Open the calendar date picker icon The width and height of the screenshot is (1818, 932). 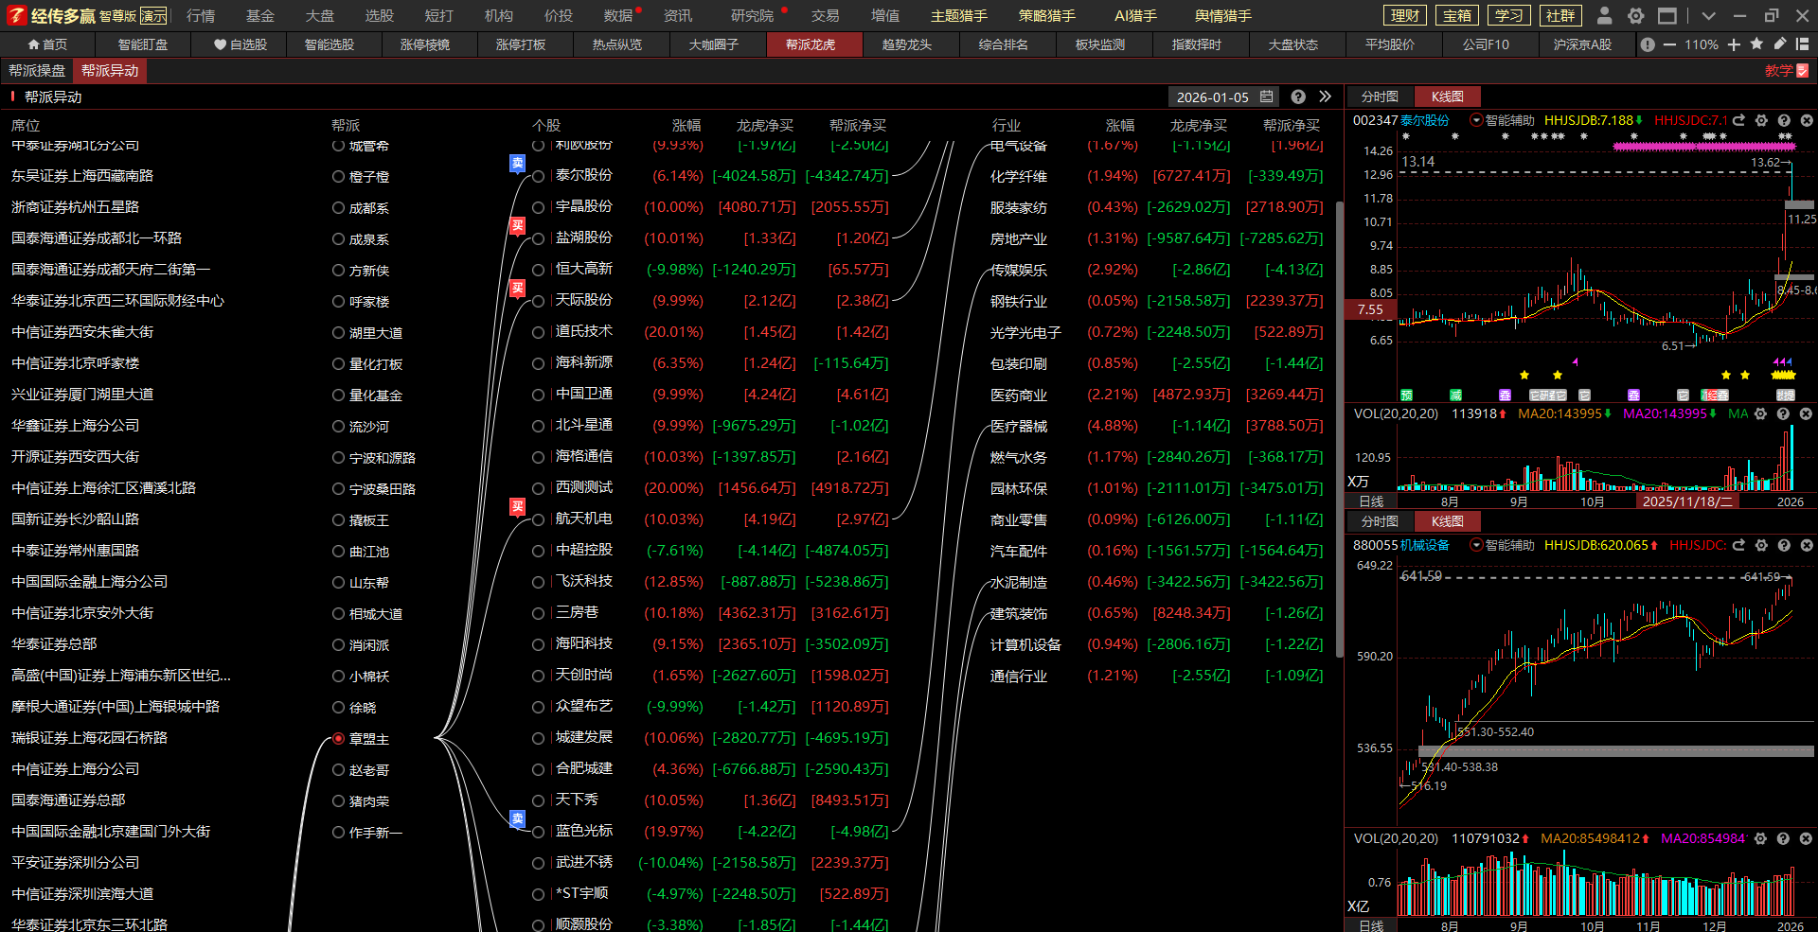[x=1267, y=97]
